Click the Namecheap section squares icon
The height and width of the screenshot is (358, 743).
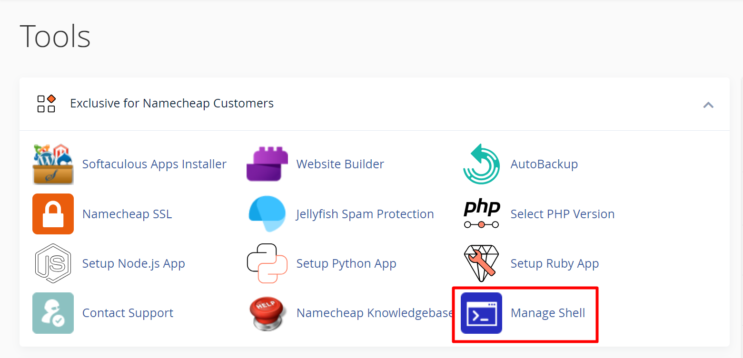[x=46, y=104]
